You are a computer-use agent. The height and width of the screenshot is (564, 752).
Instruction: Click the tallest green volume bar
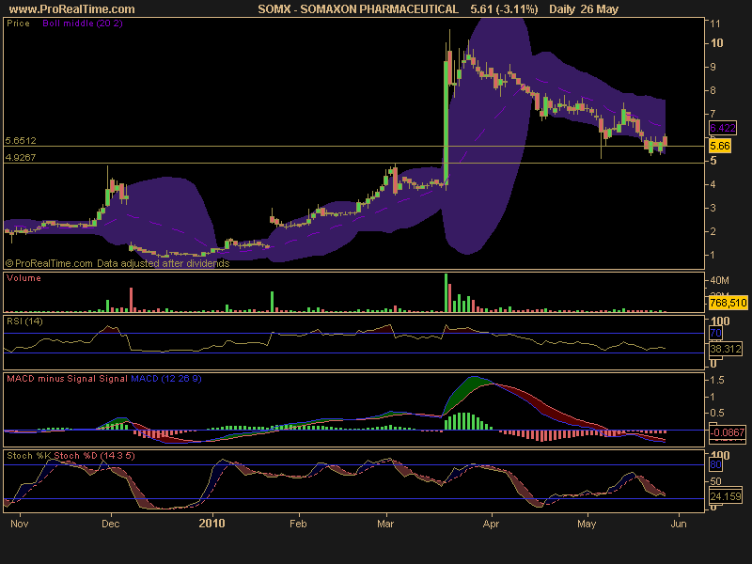(x=446, y=293)
